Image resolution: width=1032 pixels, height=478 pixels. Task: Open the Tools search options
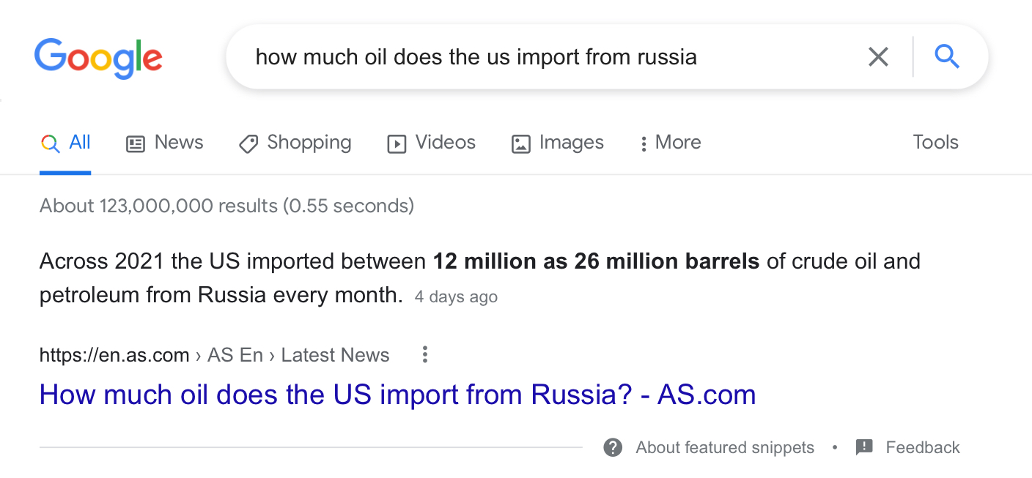coord(935,142)
